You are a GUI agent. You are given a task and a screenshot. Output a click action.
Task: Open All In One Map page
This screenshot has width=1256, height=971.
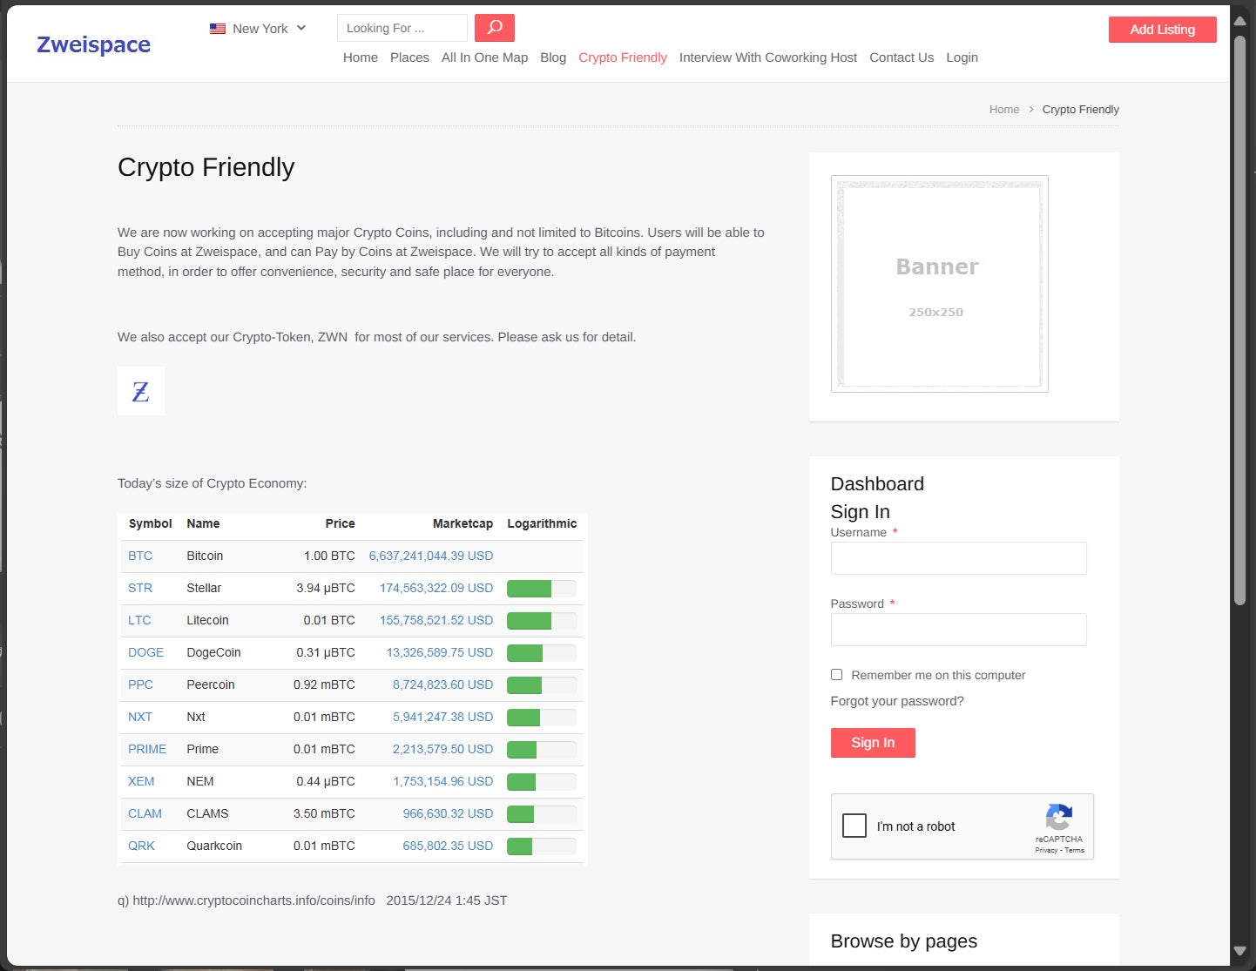[484, 57]
